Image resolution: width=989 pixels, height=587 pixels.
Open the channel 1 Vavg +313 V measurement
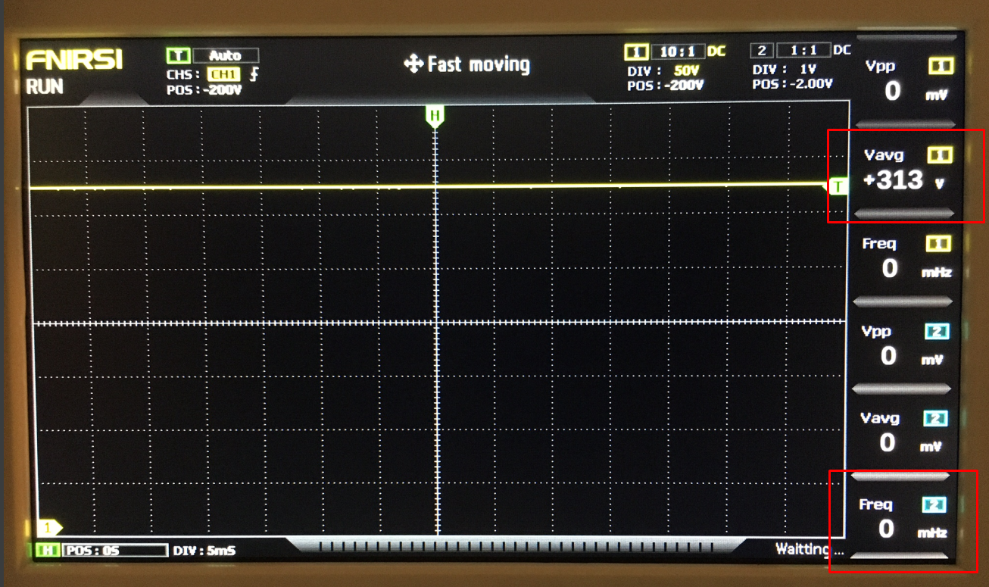[903, 170]
